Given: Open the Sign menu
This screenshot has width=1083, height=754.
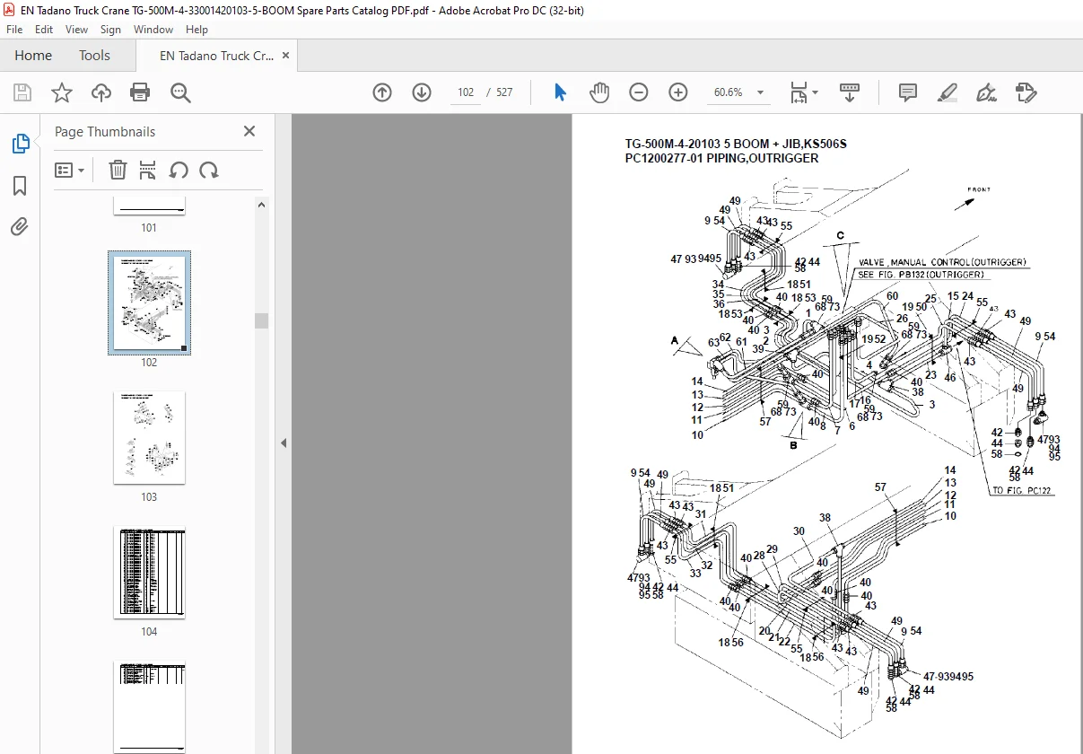Looking at the screenshot, I should coord(110,30).
